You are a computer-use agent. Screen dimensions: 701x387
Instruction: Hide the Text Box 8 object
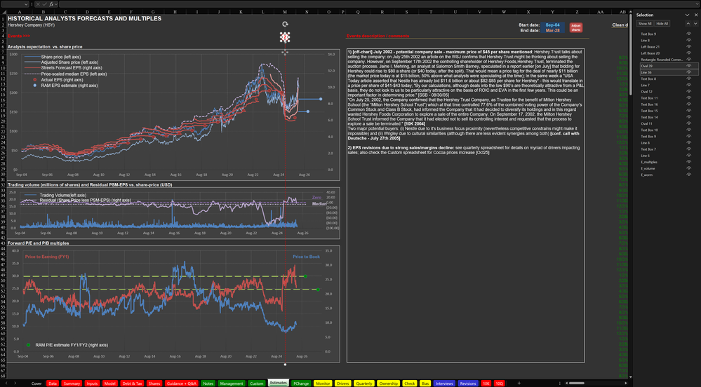point(688,79)
